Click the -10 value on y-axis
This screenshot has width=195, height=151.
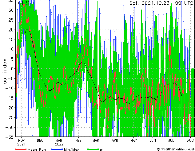[10, 88]
